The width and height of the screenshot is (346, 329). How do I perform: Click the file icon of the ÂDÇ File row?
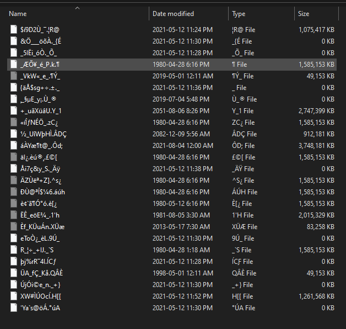click(x=14, y=134)
